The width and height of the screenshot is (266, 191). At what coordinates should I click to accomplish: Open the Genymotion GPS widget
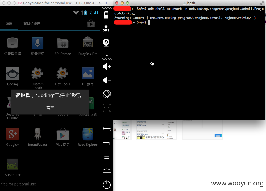coord(106,29)
